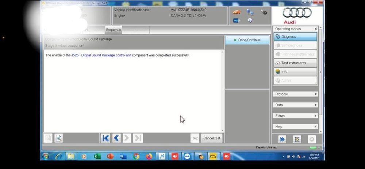Click the greyed-out zoom-out document icon
Image resolution: width=365 pixels, height=169 pixels.
tap(49, 138)
